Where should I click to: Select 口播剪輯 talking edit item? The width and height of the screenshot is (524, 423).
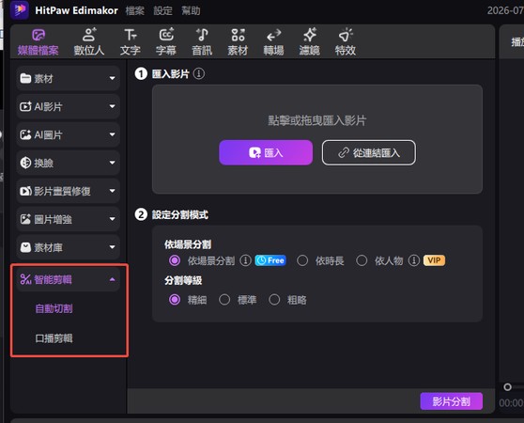tap(54, 338)
